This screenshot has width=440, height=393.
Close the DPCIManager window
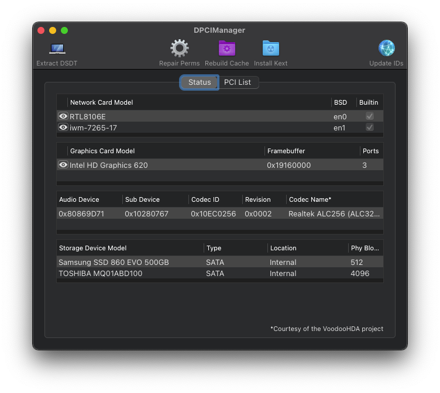(41, 30)
